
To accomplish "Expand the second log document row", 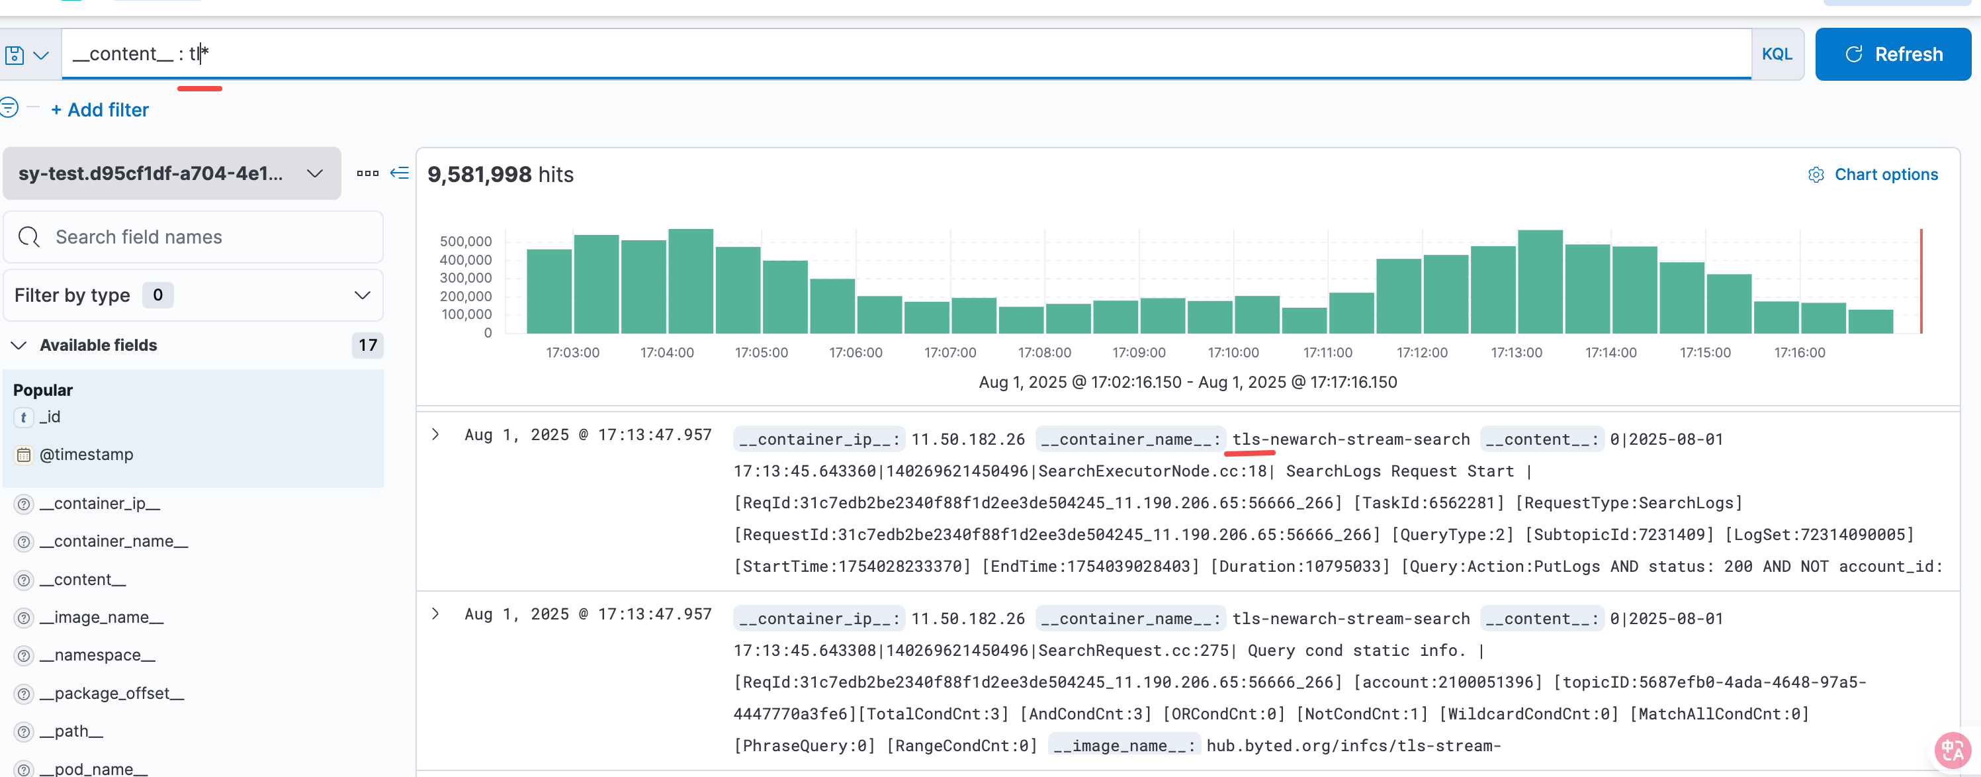I will point(435,614).
